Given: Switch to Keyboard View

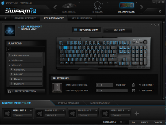Looking at the screenshot, I should click(x=87, y=30).
